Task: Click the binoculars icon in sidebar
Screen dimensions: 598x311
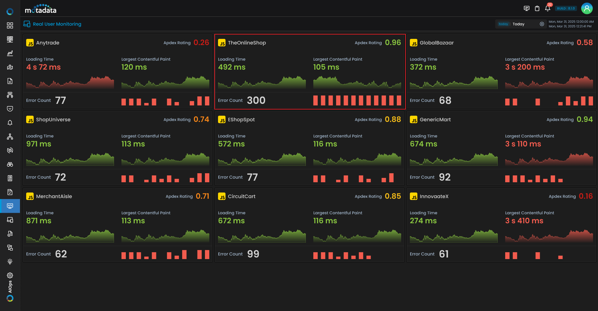Action: pos(10,164)
